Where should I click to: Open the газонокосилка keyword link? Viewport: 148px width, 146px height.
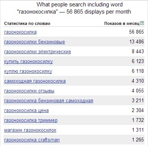coord(20,32)
